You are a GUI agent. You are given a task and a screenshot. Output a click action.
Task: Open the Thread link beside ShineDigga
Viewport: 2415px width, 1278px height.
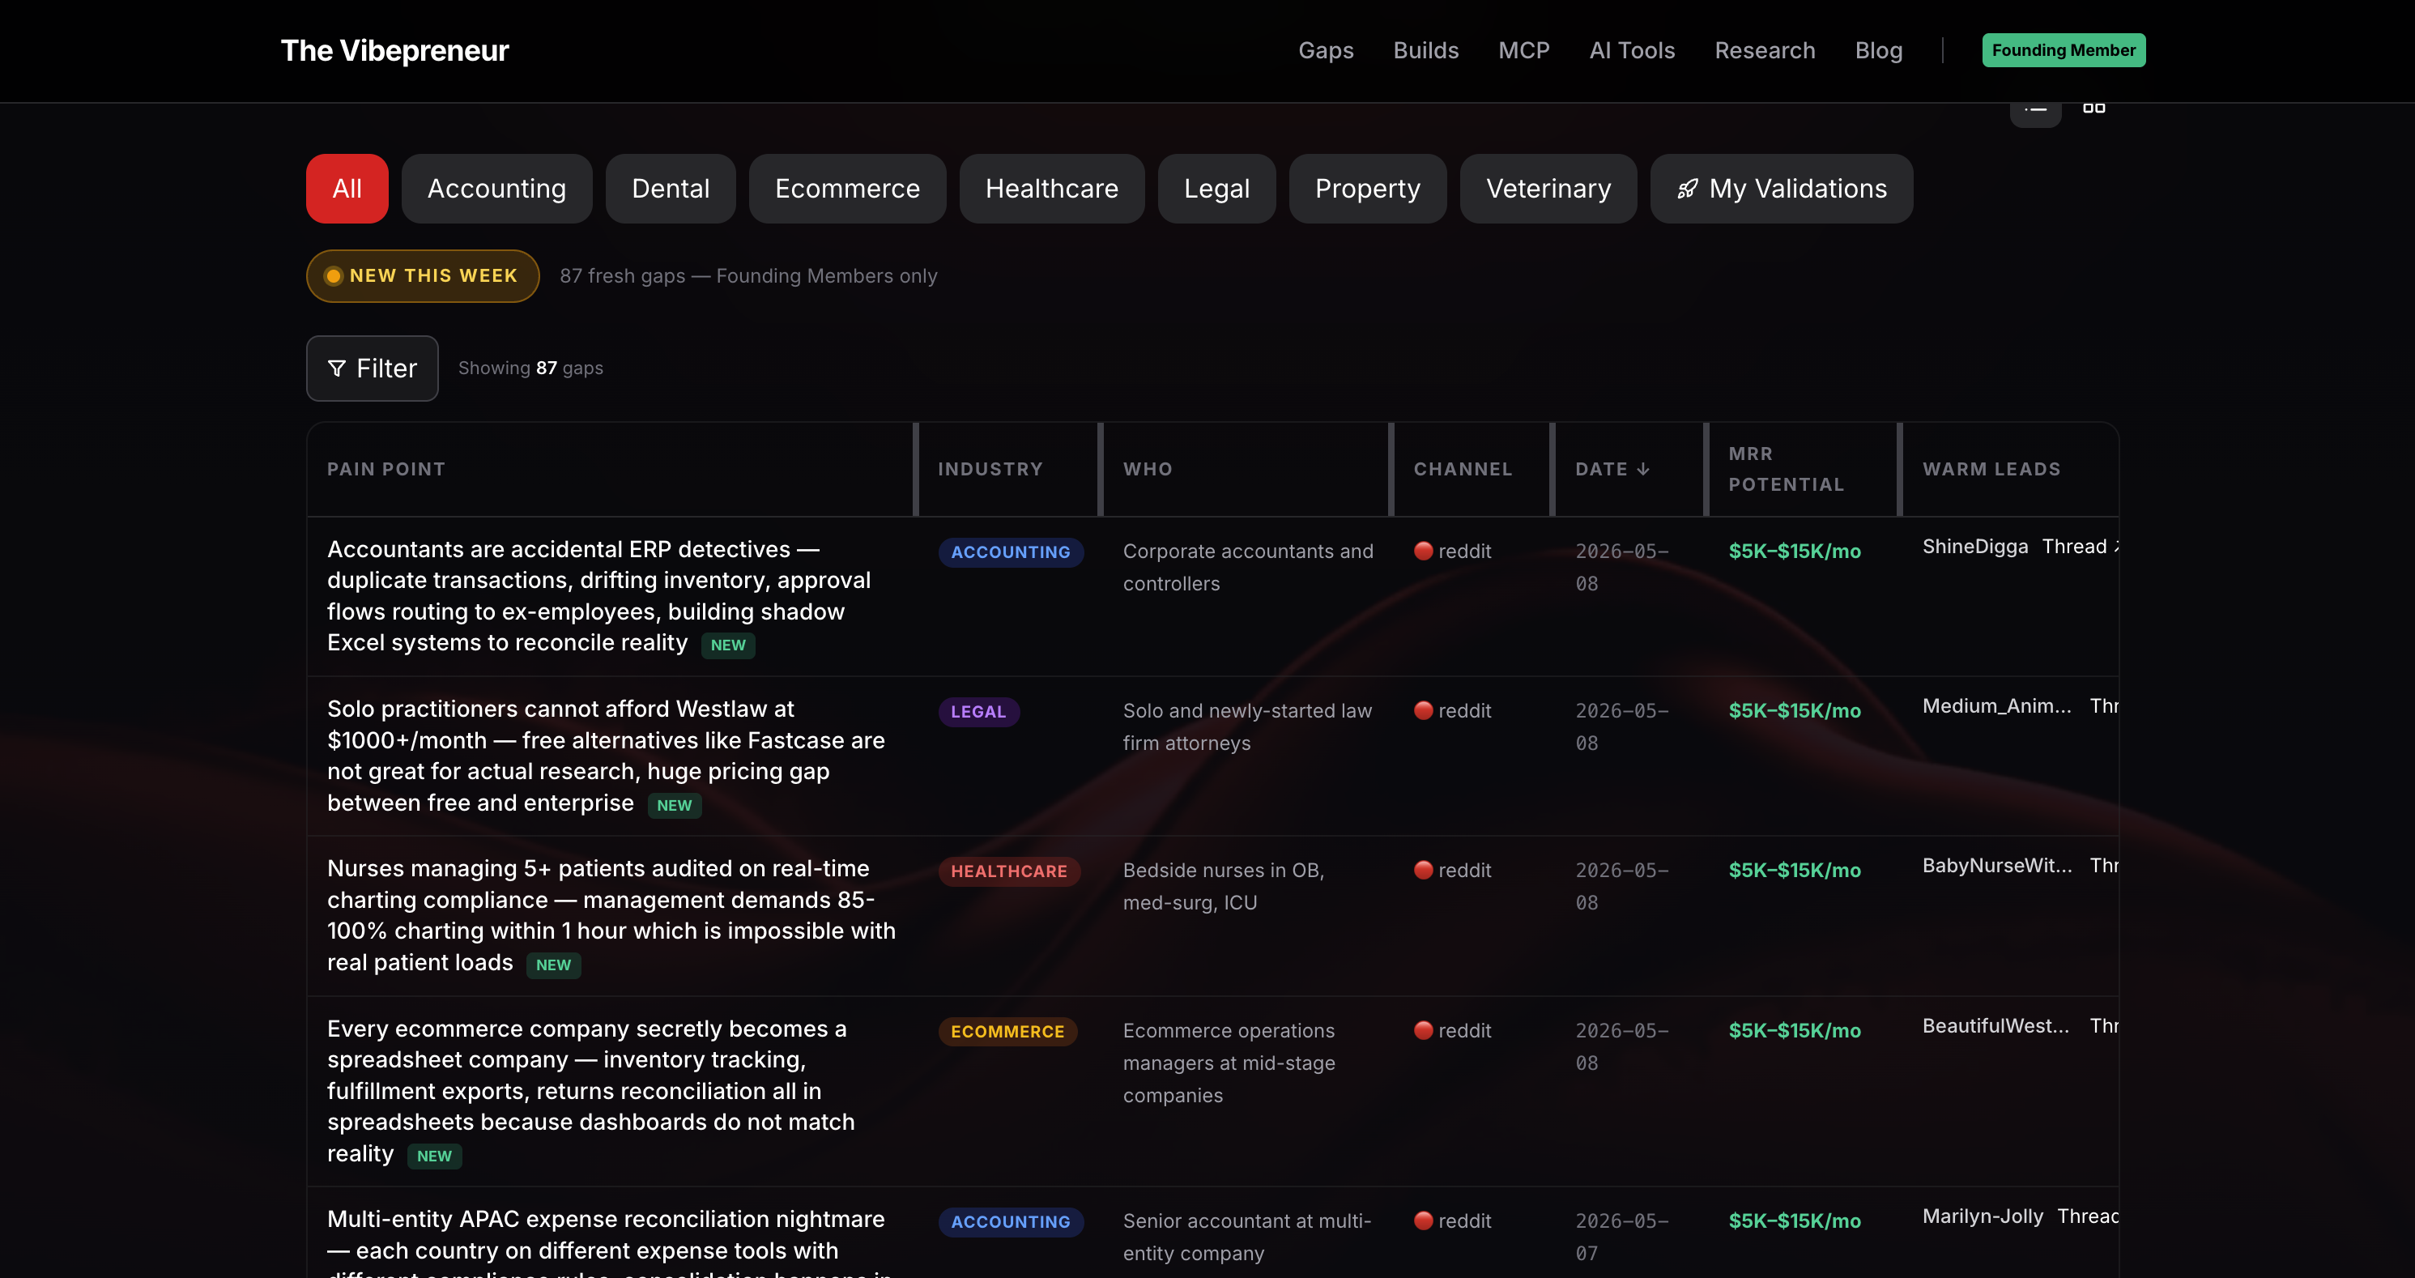click(x=2081, y=547)
